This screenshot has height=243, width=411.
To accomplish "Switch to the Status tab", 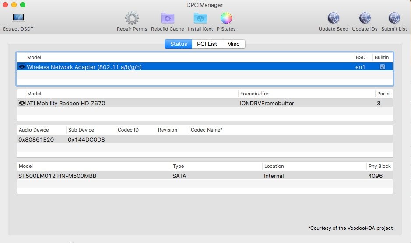I will click(179, 44).
